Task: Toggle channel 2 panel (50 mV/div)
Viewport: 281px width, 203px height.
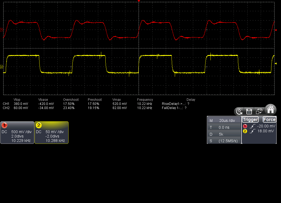Action: click(x=52, y=133)
